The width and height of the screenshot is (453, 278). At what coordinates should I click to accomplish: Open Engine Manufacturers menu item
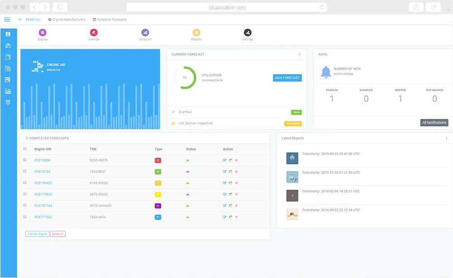67,19
